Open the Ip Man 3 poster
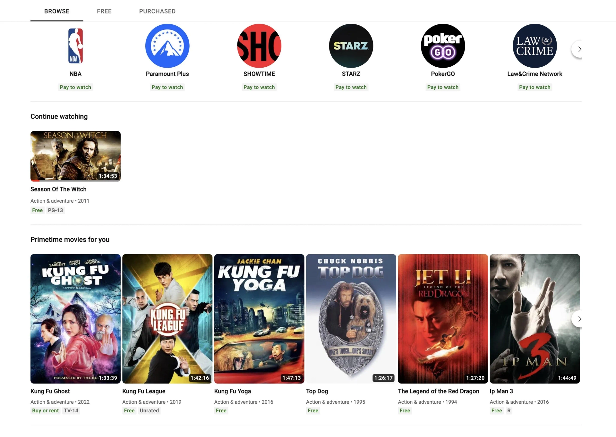Screen dimensions: 616x437 tap(535, 319)
